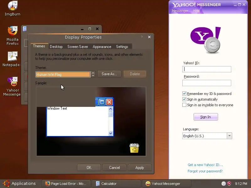Click the sample window's red close icon
Viewport: 251px width, 188px height.
pos(109,102)
